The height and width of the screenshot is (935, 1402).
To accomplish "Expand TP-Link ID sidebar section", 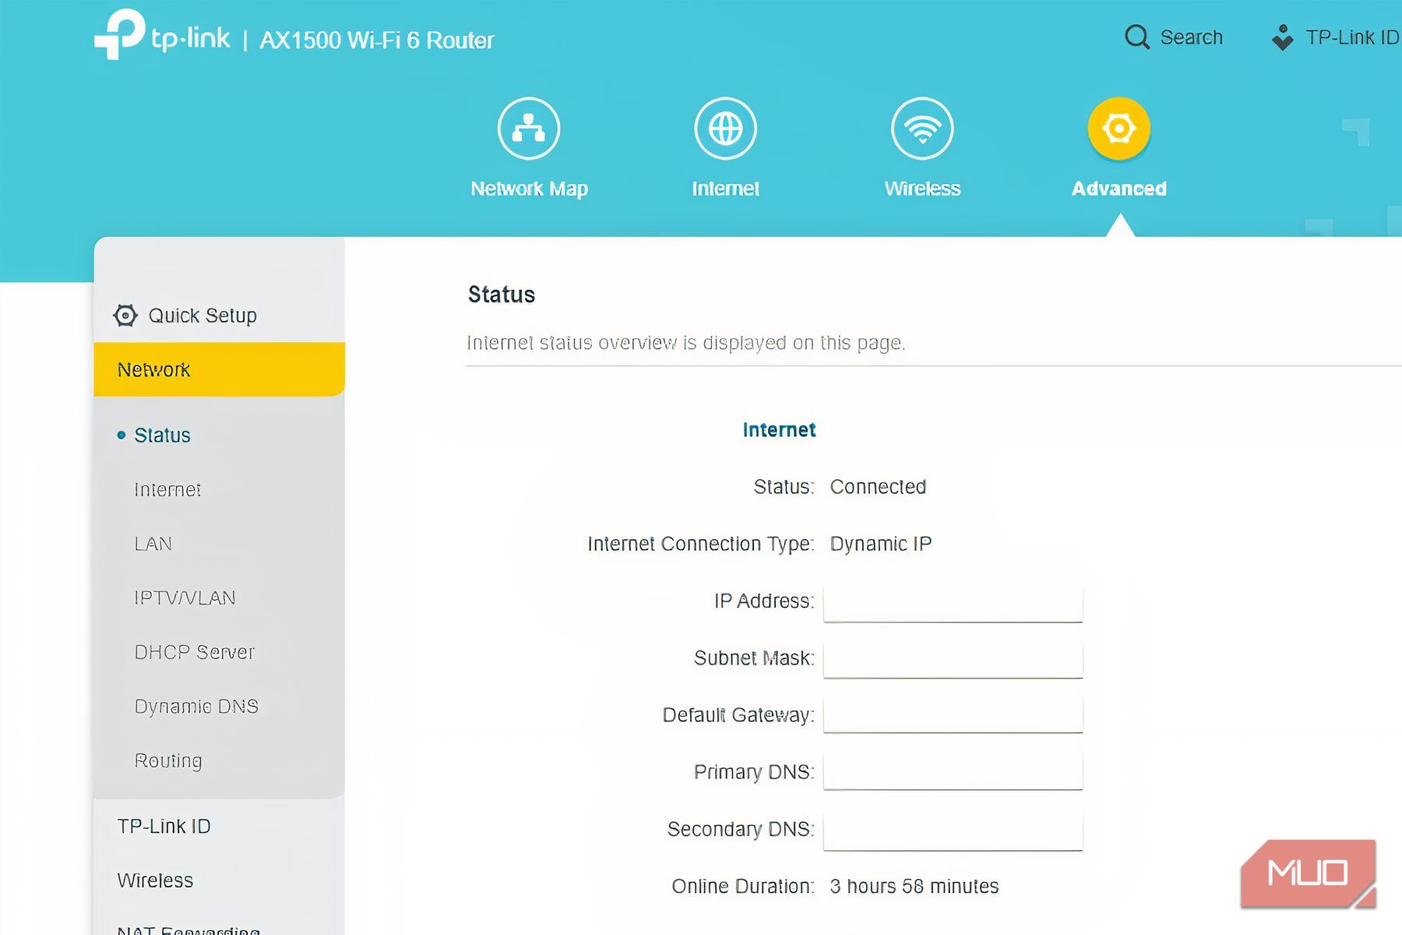I will (x=164, y=827).
